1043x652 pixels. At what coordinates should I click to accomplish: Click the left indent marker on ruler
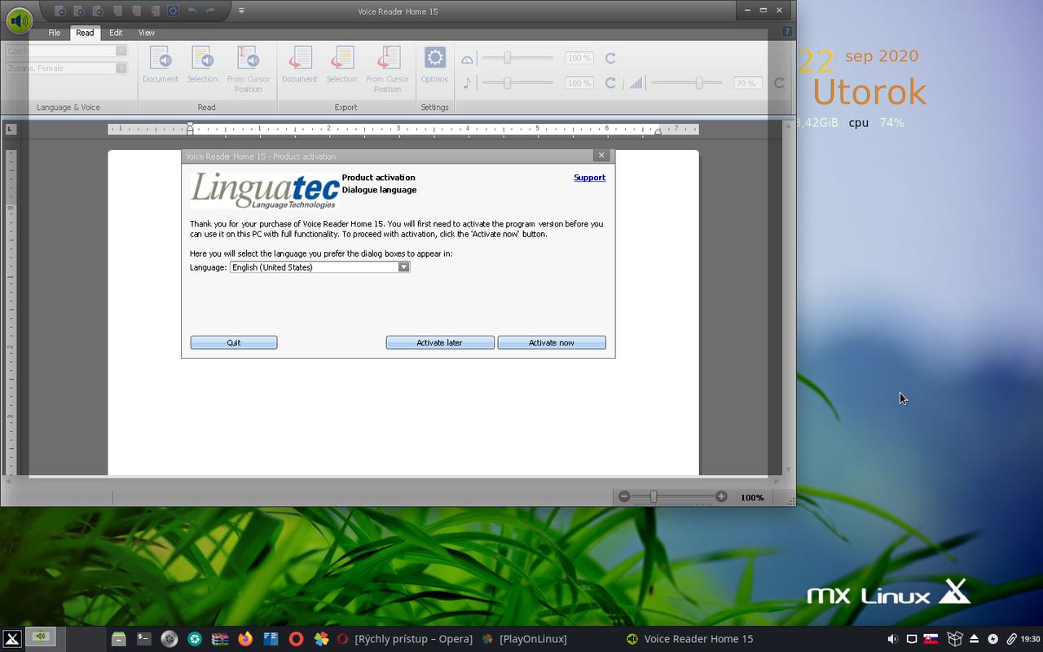[190, 129]
